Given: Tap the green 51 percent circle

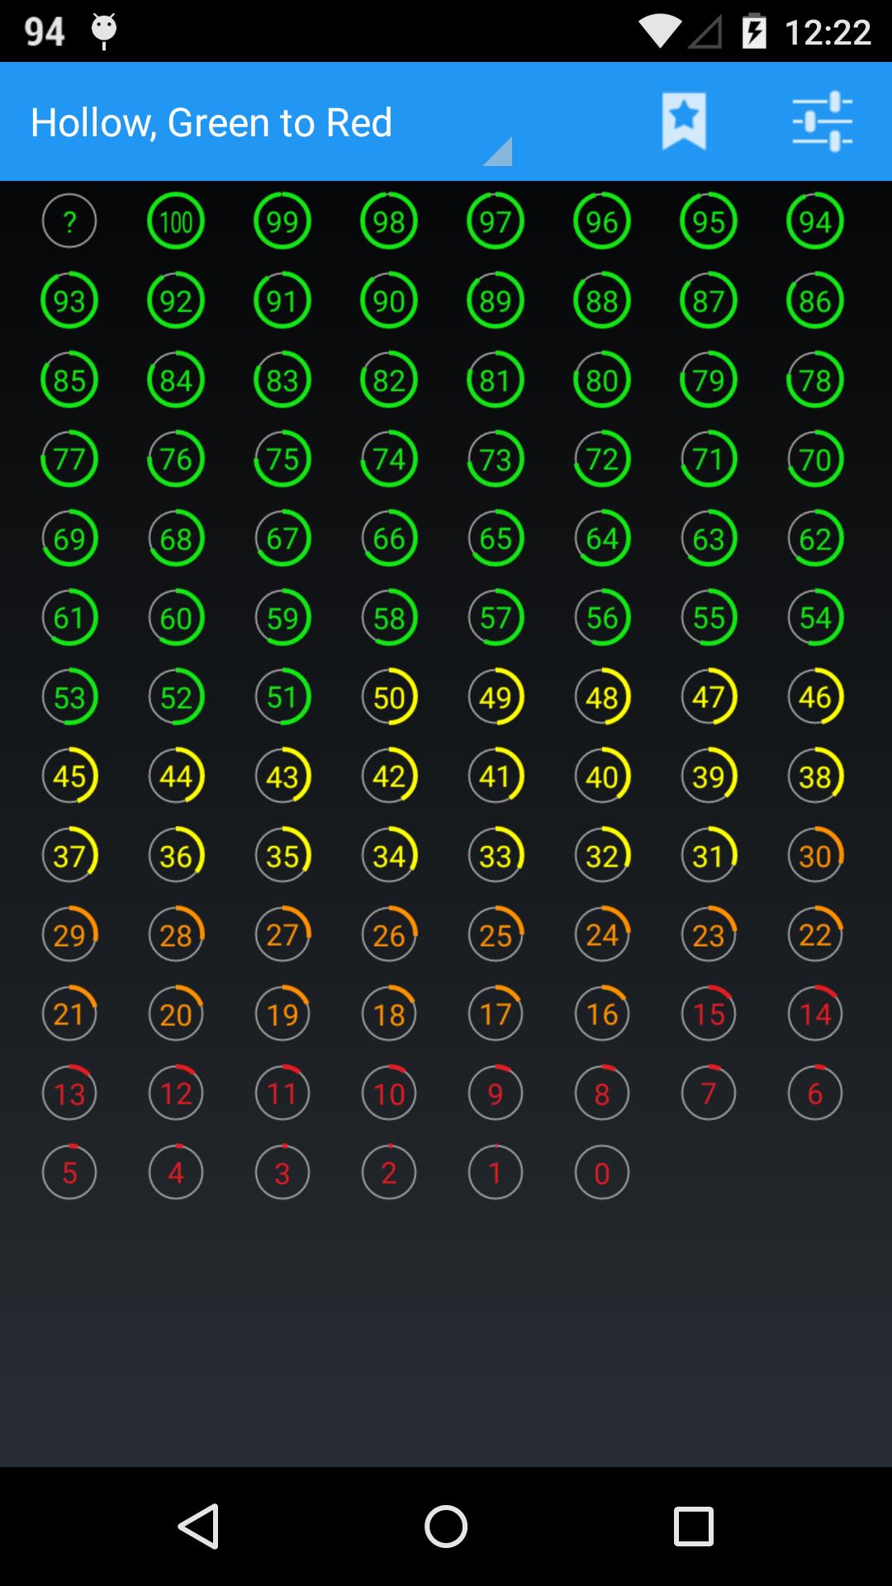Looking at the screenshot, I should pos(282,697).
